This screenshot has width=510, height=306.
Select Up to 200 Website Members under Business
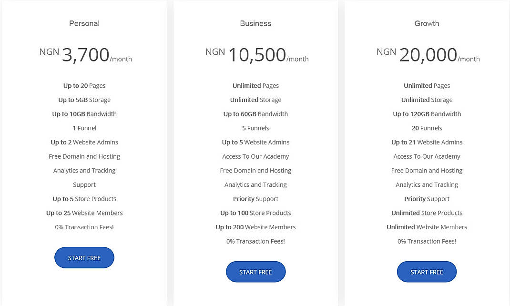tap(255, 227)
